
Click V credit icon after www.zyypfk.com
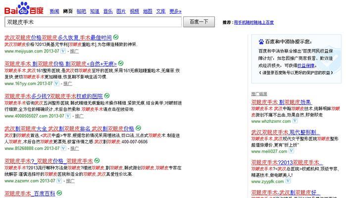pyautogui.click(x=288, y=181)
